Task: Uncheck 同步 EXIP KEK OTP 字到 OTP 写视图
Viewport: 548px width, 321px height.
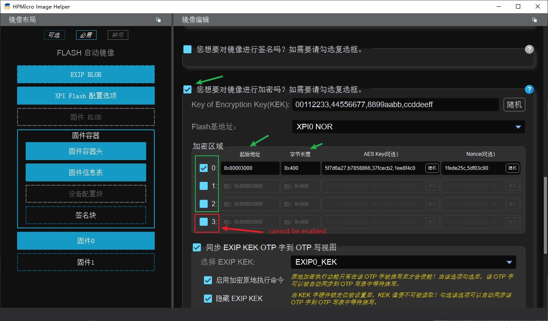Action: pos(197,247)
